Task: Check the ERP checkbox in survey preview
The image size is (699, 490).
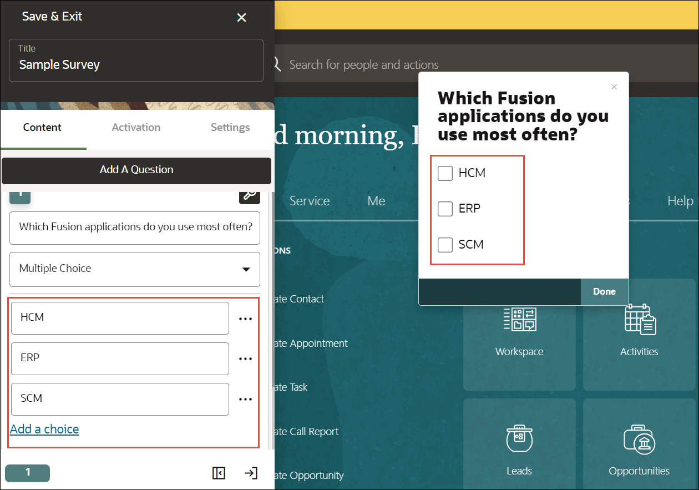Action: coord(445,209)
